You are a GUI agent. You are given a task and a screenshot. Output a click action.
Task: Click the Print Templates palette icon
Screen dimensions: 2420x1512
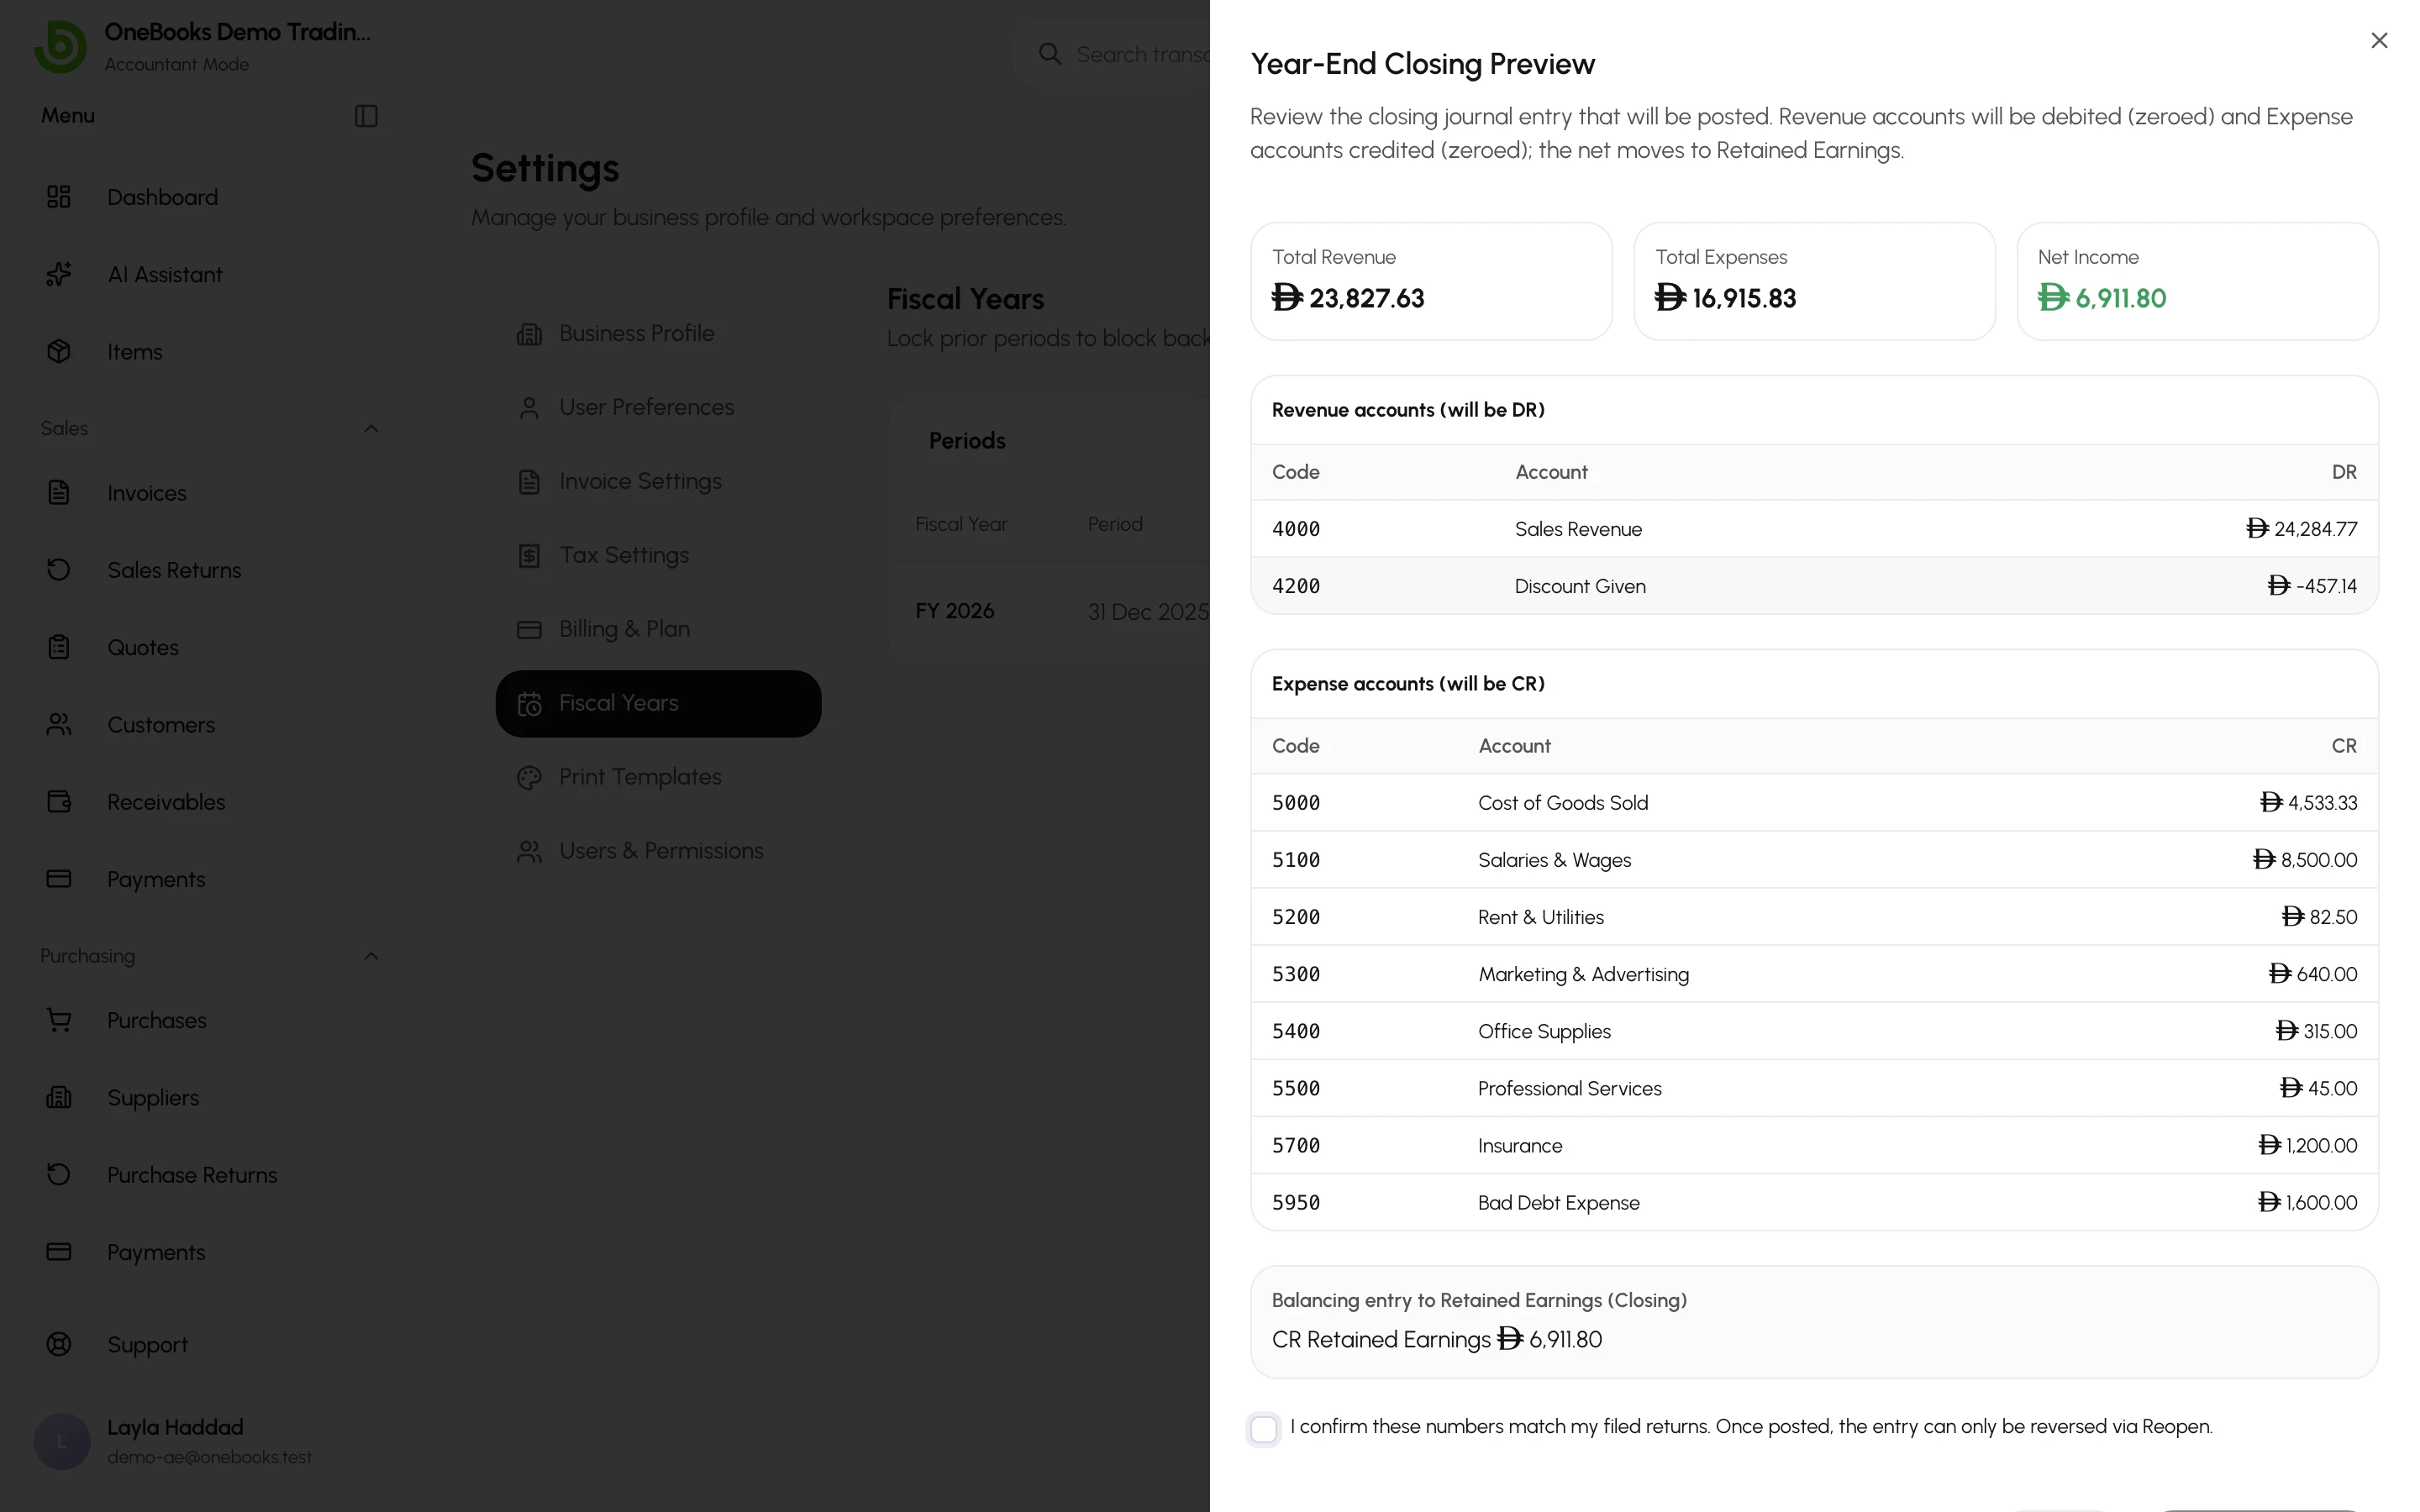tap(529, 778)
